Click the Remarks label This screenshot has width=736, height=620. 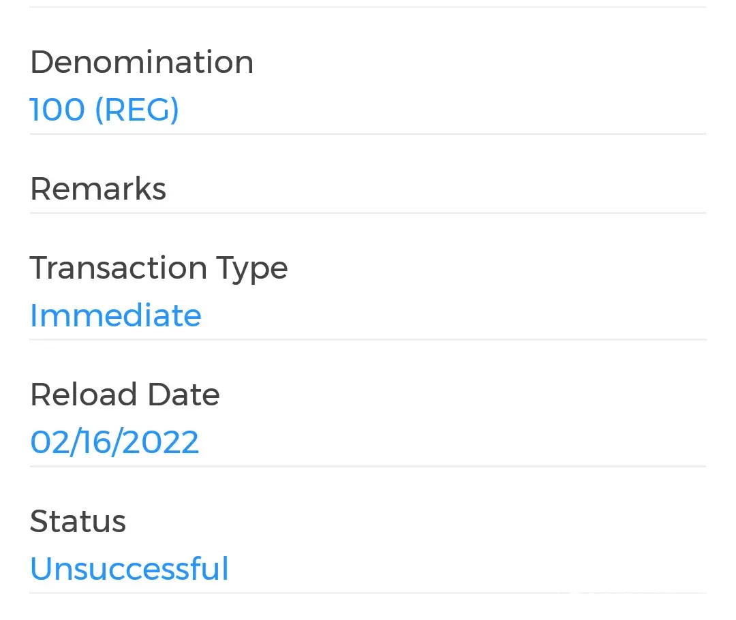coord(98,189)
